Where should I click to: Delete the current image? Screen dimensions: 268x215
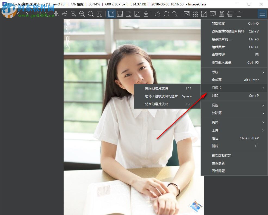coord(239,14)
